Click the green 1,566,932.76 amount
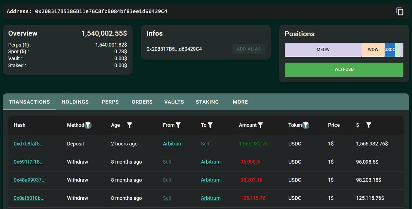Screen dimensions: 412x209 point(253,144)
